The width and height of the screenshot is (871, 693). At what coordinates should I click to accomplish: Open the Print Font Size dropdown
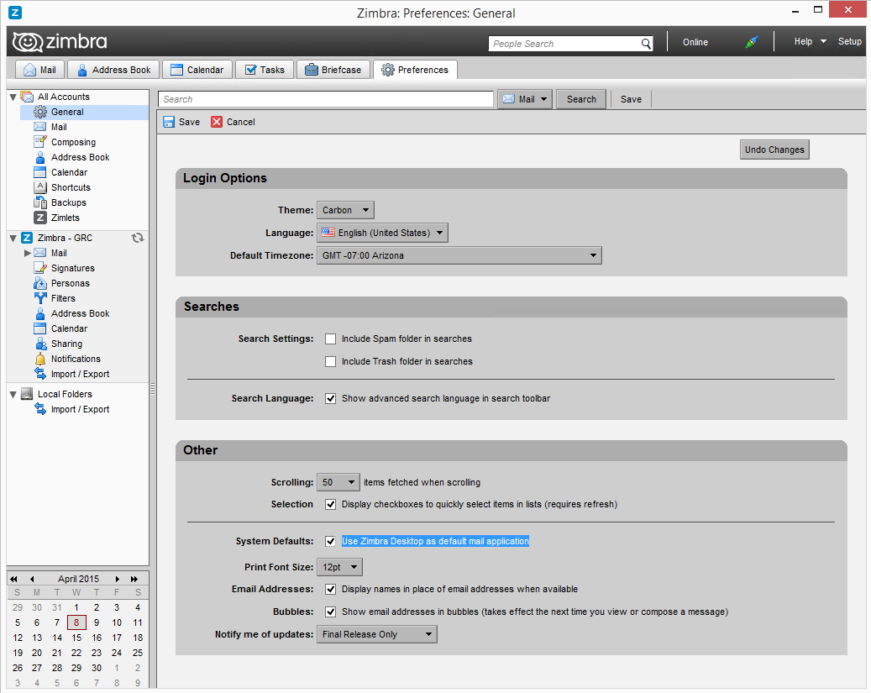(x=339, y=567)
